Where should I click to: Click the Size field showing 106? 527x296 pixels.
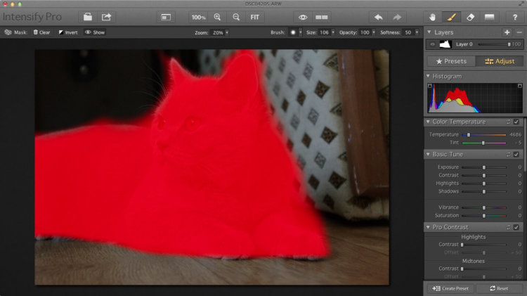[324, 32]
